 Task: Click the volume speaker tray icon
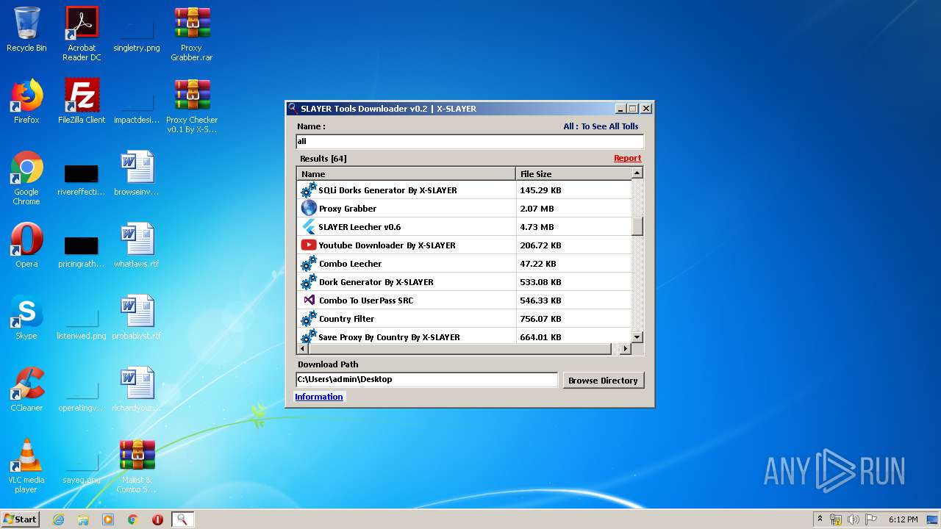tap(854, 519)
